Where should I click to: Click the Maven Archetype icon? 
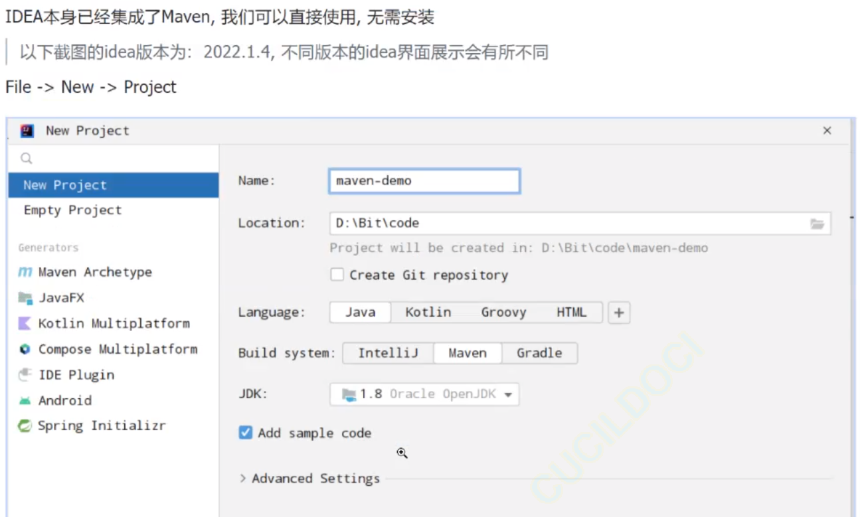[x=25, y=272]
